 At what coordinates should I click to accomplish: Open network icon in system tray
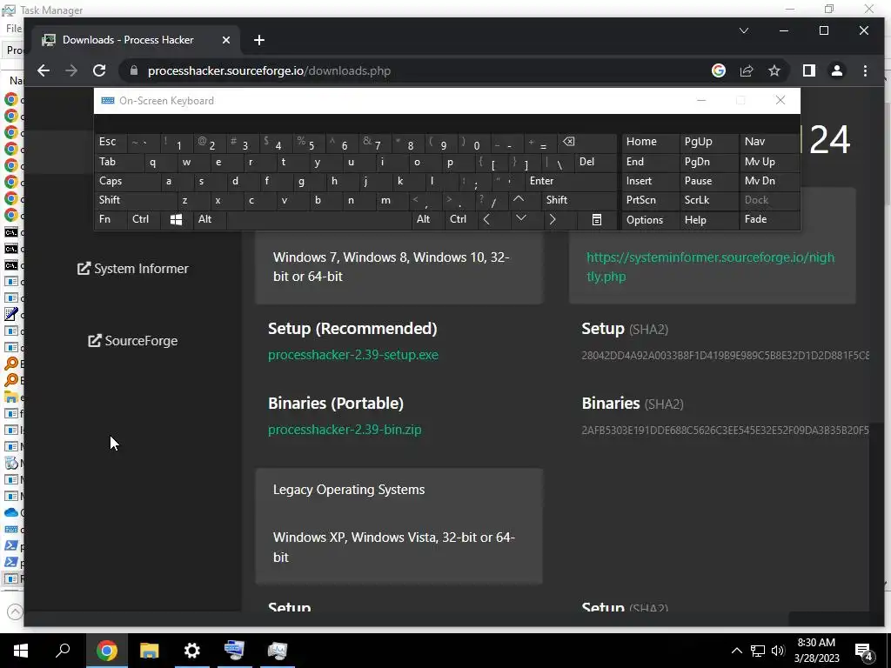pyautogui.click(x=758, y=651)
